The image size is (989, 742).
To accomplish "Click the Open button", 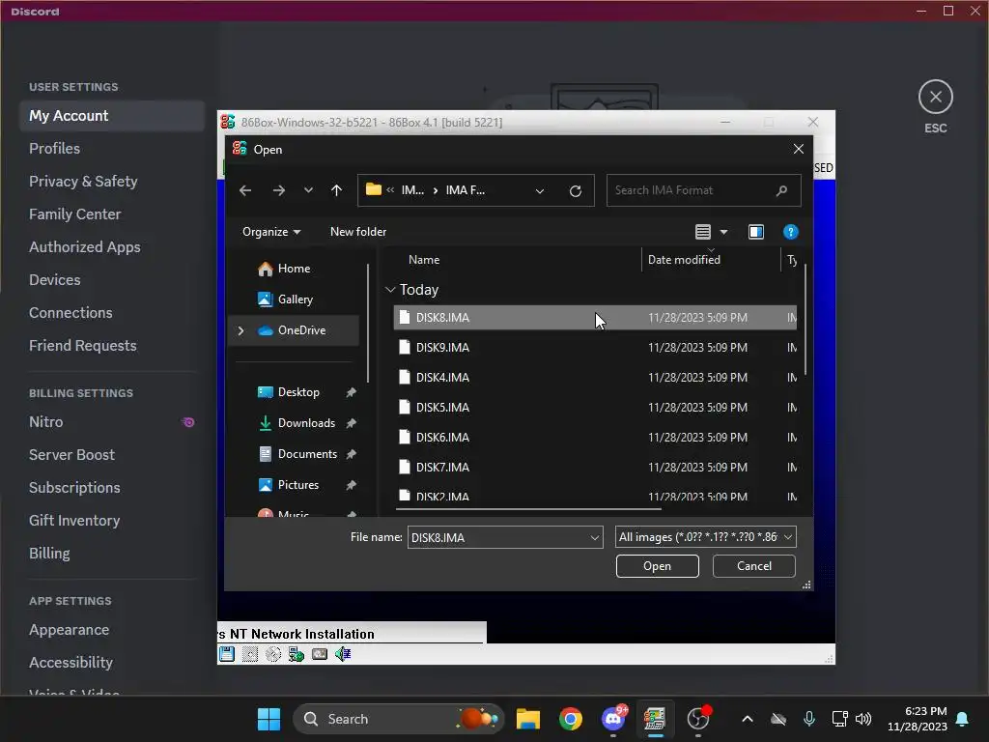I will [657, 566].
